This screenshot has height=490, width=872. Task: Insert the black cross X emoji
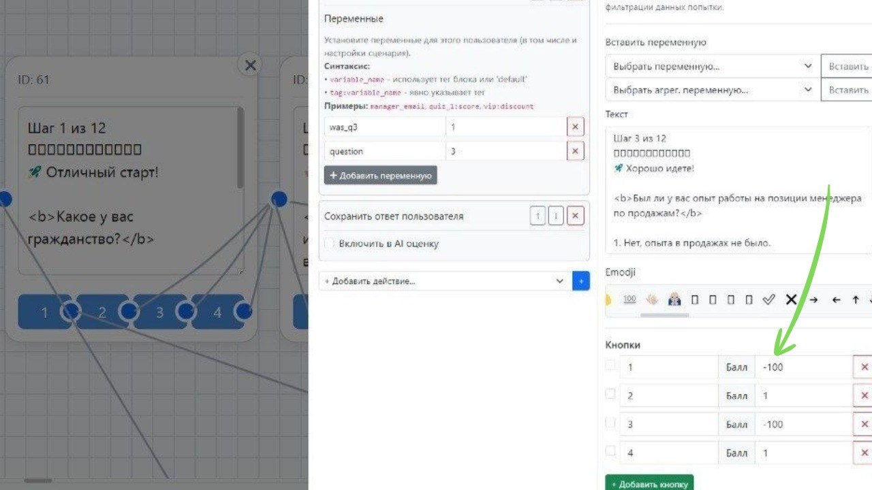pyautogui.click(x=791, y=299)
